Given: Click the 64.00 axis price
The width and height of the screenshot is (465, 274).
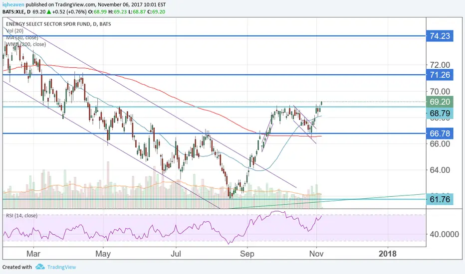Looking at the screenshot, I should [440, 170].
